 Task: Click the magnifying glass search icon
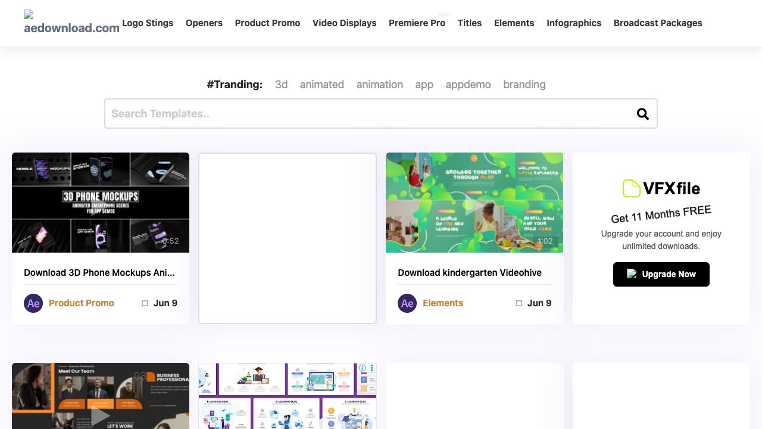pos(642,114)
